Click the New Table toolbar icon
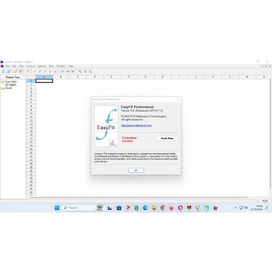Image resolution: width=272 pixels, height=272 pixels. 8,71
